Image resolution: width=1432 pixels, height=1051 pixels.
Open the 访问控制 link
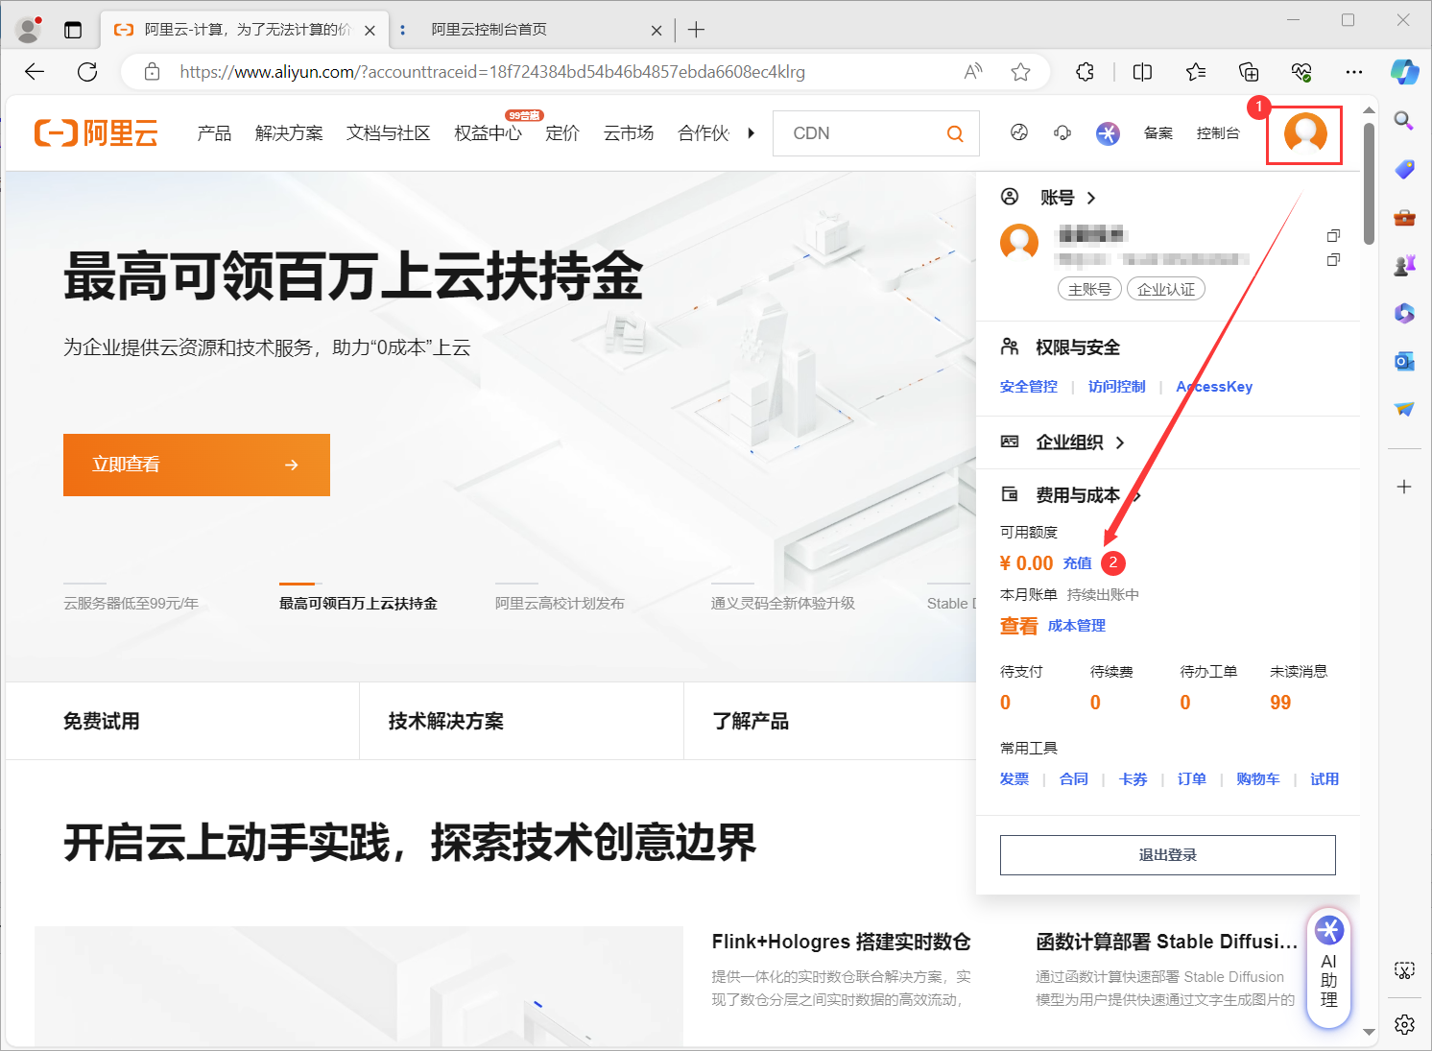click(x=1117, y=387)
